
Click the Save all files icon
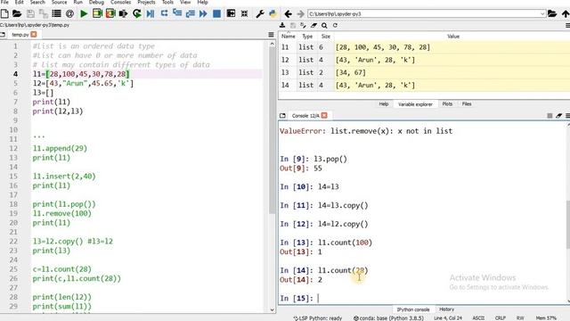tap(44, 14)
